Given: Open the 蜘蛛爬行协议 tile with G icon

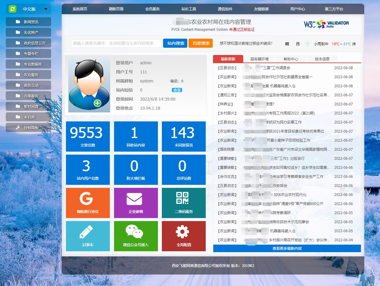Looking at the screenshot, I should [88, 203].
